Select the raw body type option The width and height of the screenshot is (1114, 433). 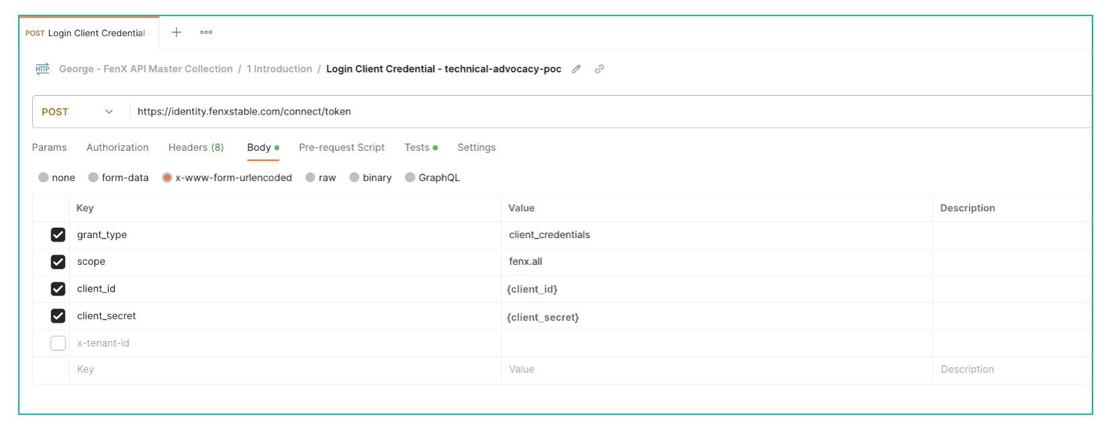point(310,178)
